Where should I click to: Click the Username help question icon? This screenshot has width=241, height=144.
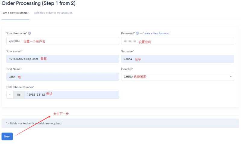point(30,33)
